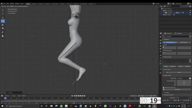The width and height of the screenshot is (192, 108).
Task: Select the Annotate tool
Action: 3,32
